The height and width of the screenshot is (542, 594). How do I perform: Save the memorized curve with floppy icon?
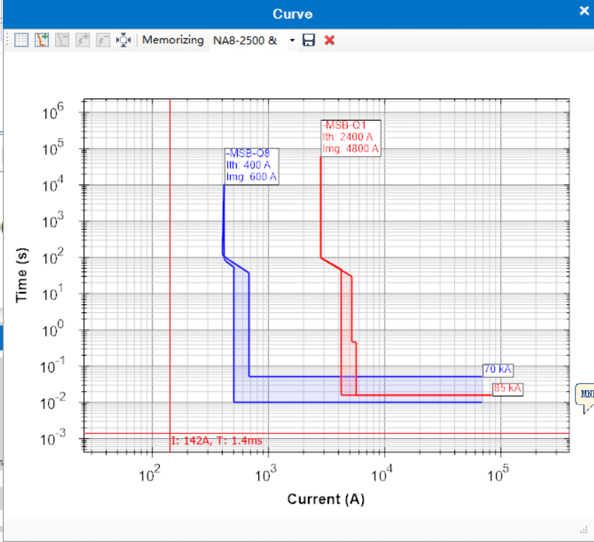coord(309,40)
